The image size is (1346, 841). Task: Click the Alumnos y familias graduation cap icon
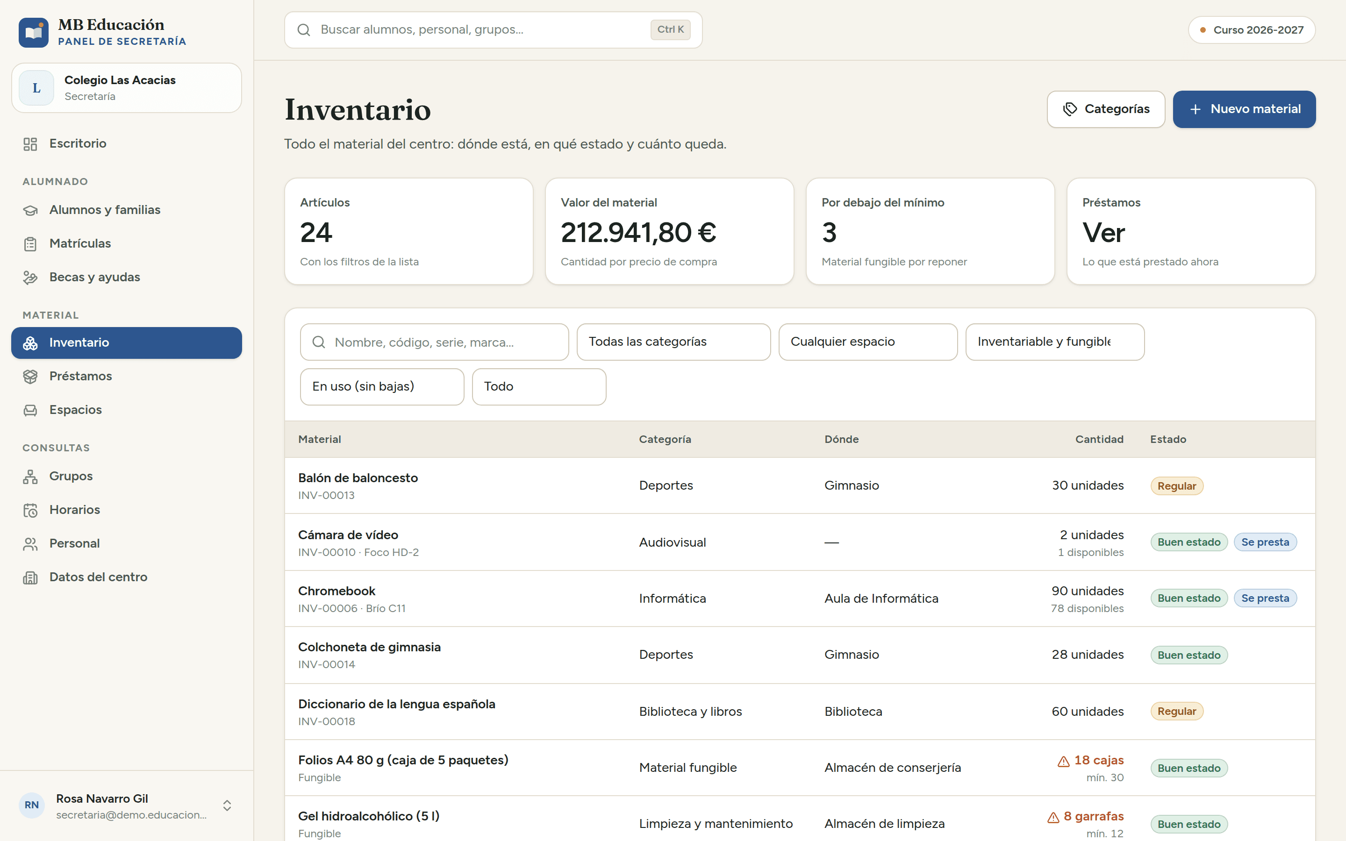tap(30, 210)
